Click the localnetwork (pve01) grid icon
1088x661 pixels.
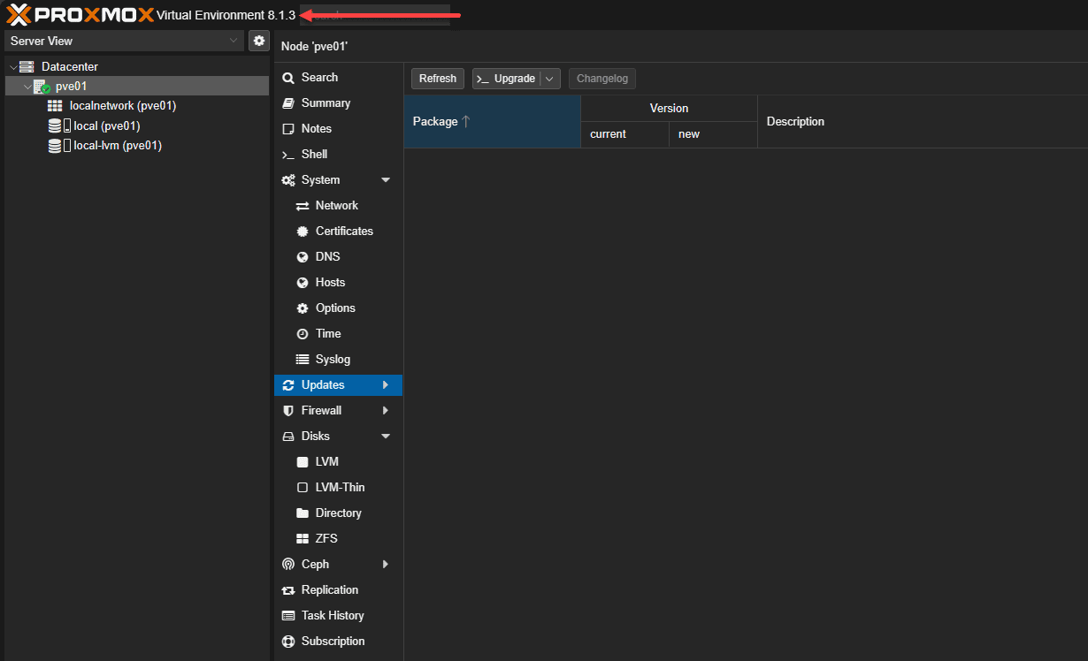[55, 106]
